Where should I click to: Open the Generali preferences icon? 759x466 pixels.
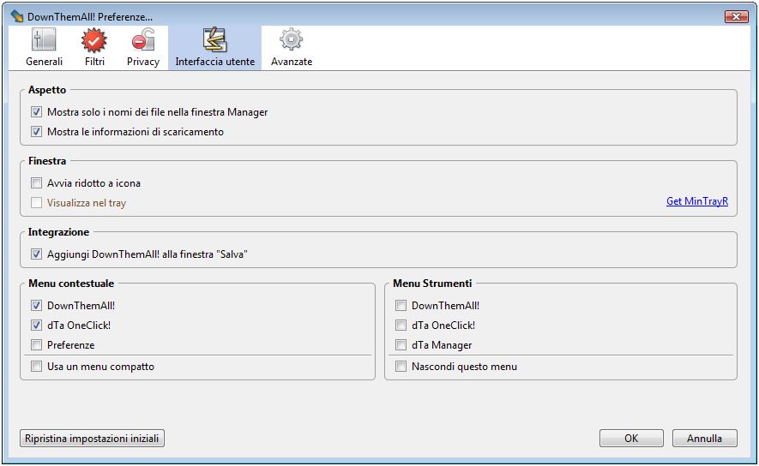click(44, 40)
